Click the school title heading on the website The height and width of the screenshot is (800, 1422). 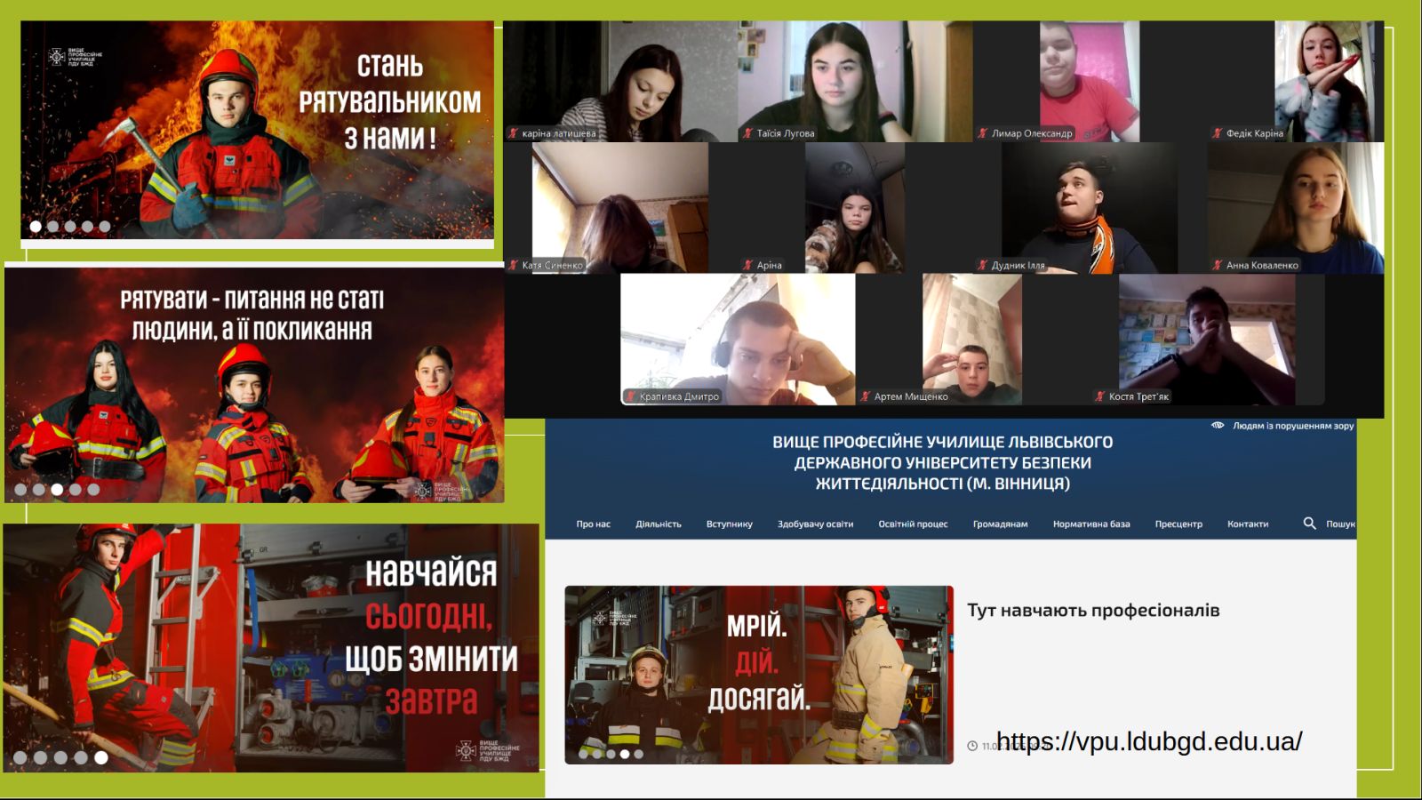(943, 462)
